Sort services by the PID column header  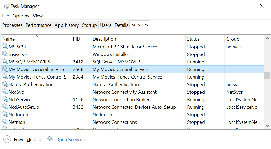click(x=81, y=39)
